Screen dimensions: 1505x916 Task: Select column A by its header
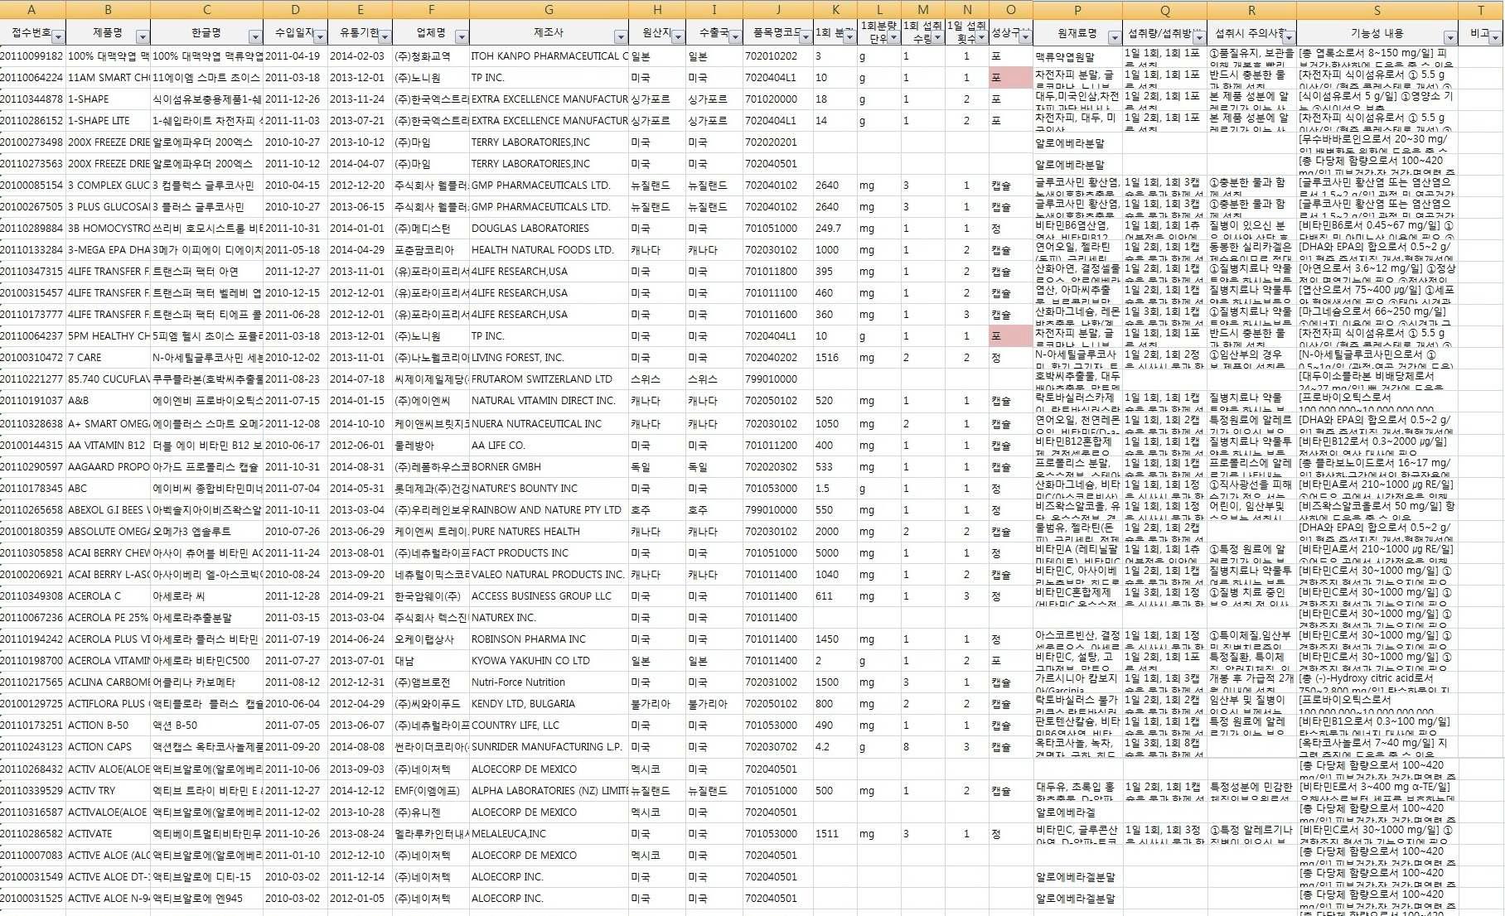tap(32, 10)
